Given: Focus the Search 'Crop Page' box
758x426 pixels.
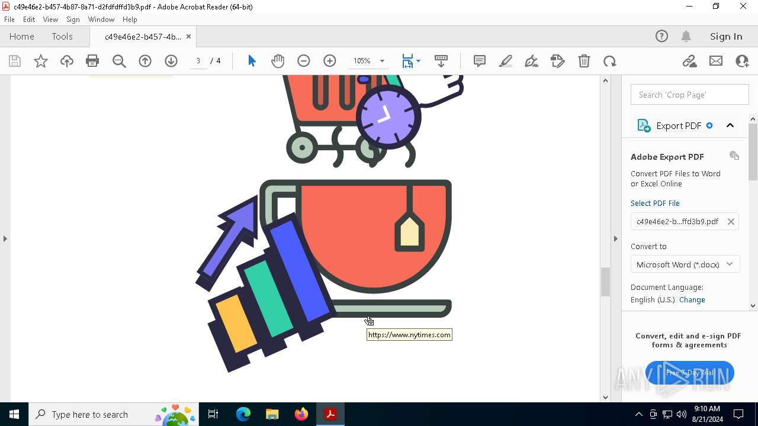Looking at the screenshot, I should 690,95.
